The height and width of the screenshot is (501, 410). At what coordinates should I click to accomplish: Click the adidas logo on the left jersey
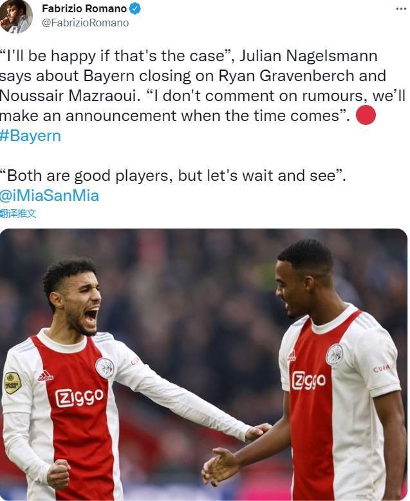coord(45,376)
